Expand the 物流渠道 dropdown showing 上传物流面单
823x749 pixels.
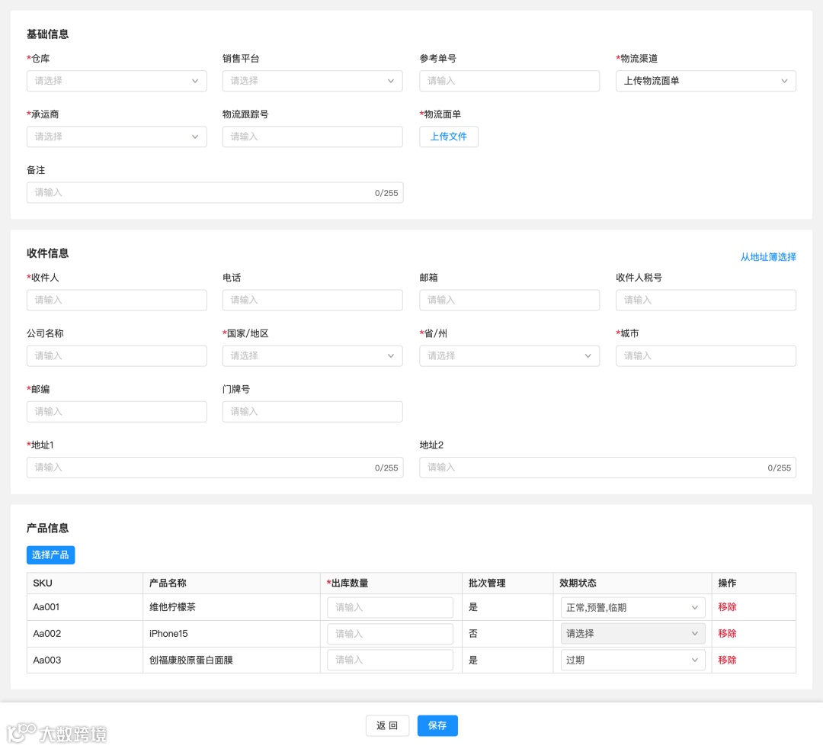click(705, 81)
